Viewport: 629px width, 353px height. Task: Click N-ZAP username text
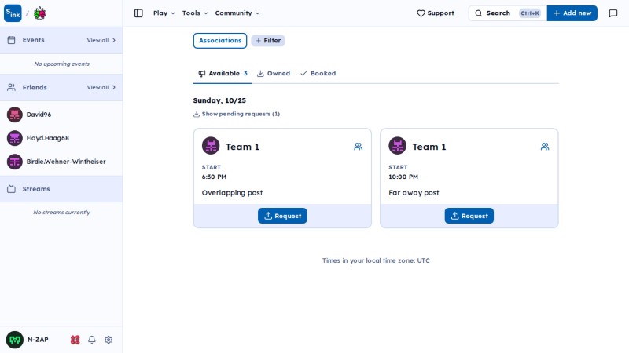38,340
